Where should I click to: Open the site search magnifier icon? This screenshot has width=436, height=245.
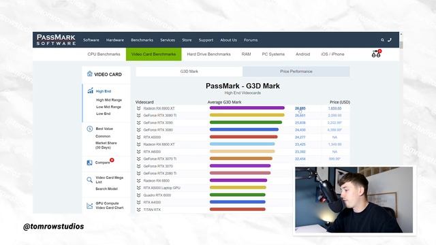(382, 40)
